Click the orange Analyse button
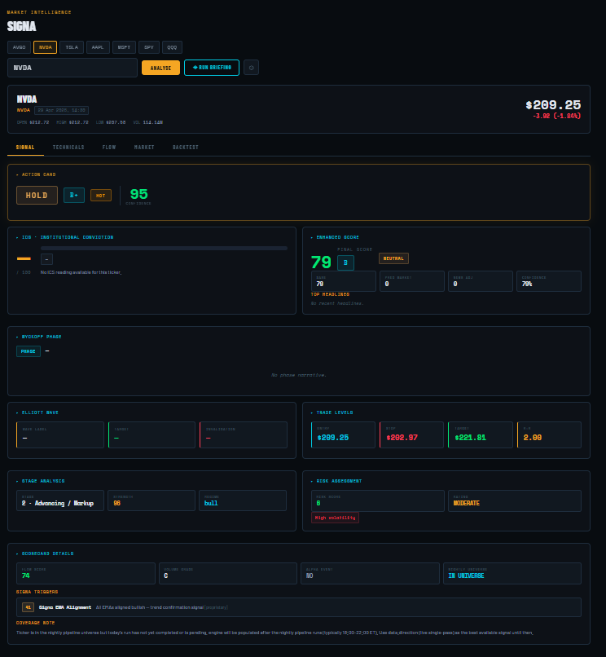 tap(160, 68)
